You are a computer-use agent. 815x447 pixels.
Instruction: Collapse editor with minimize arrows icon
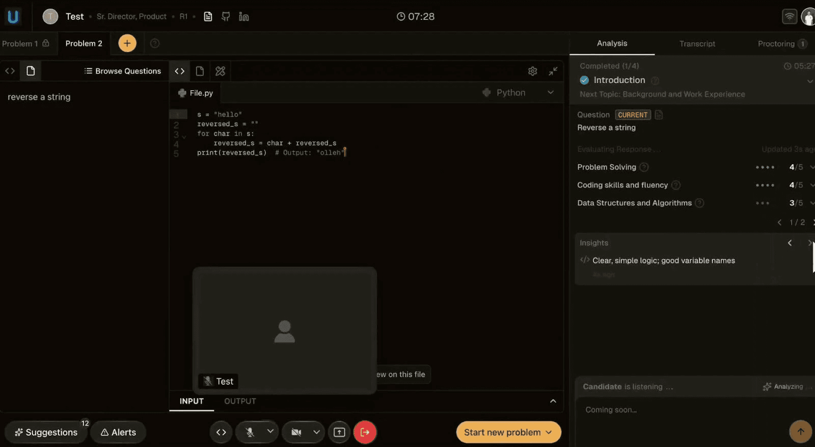coord(553,71)
